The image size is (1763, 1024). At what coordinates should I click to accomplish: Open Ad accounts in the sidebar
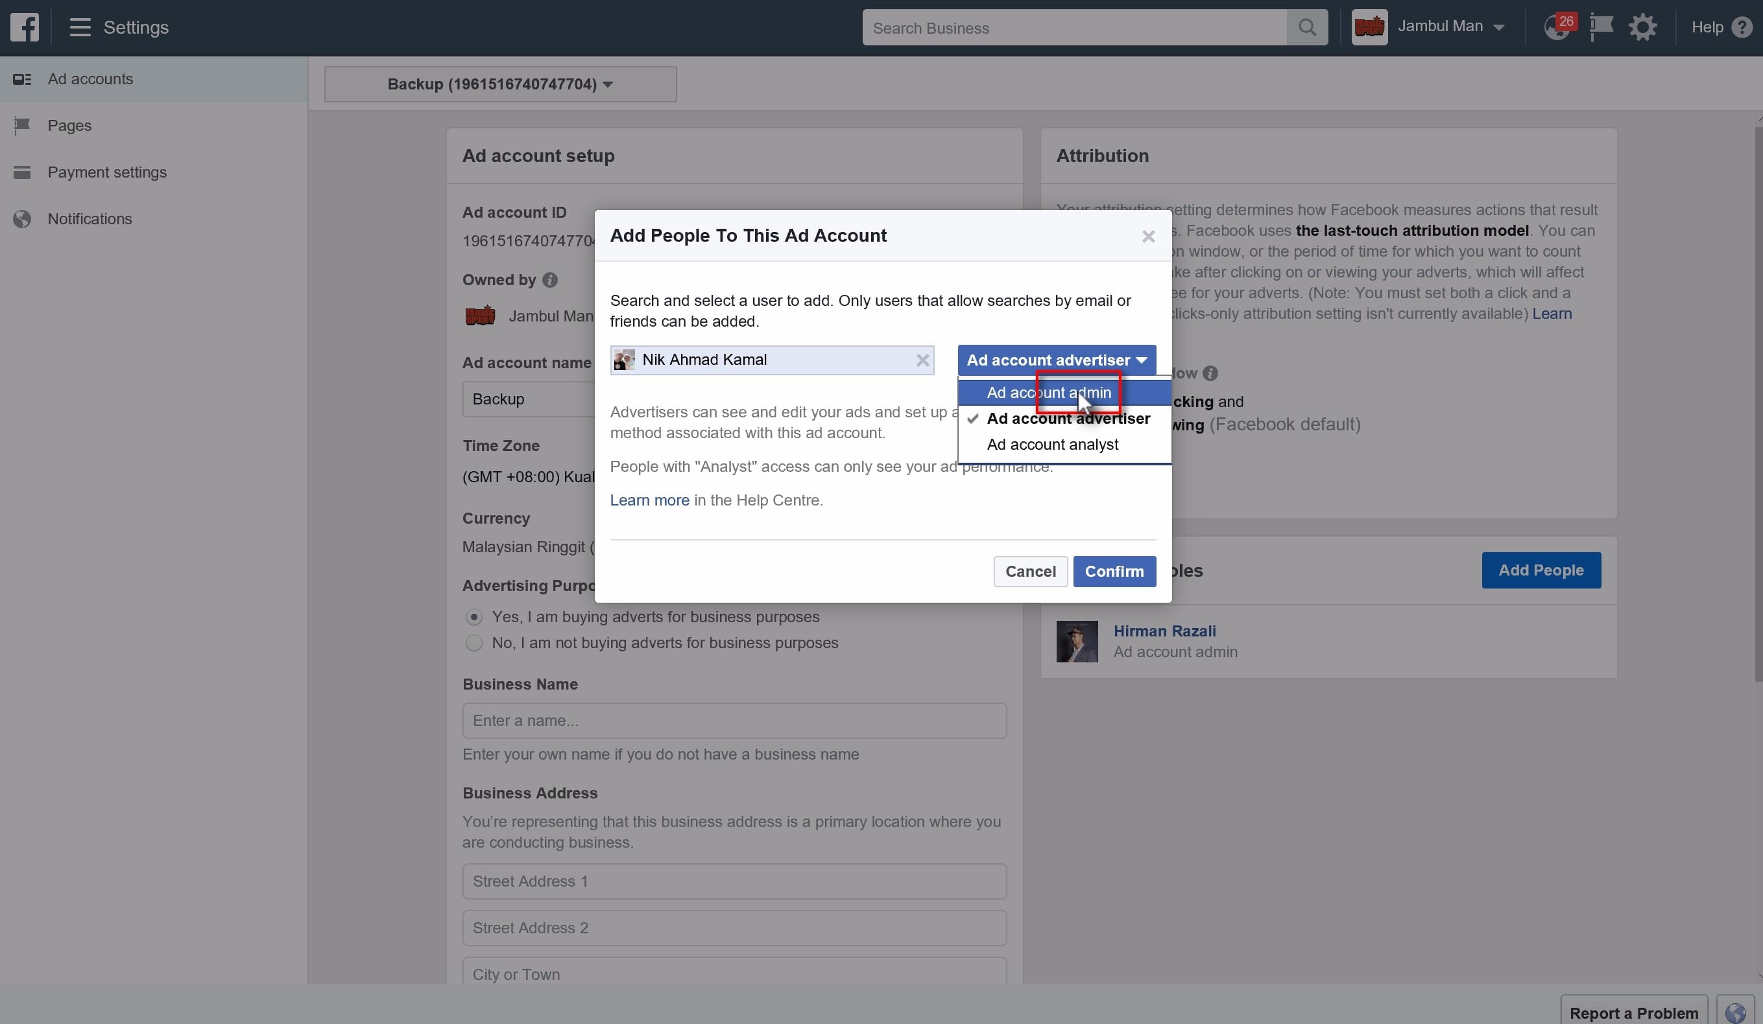[153, 79]
